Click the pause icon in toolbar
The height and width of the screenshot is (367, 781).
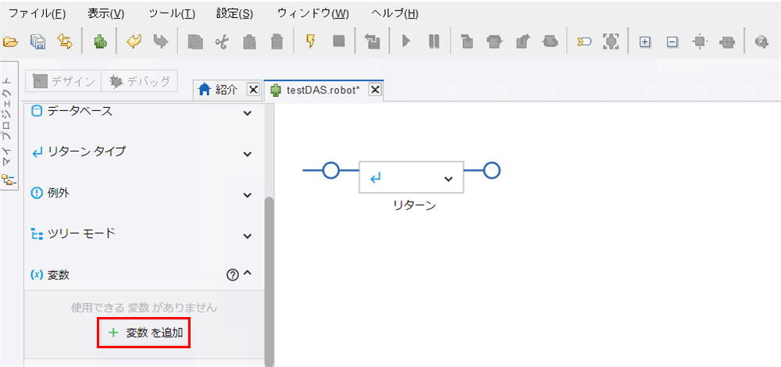433,42
